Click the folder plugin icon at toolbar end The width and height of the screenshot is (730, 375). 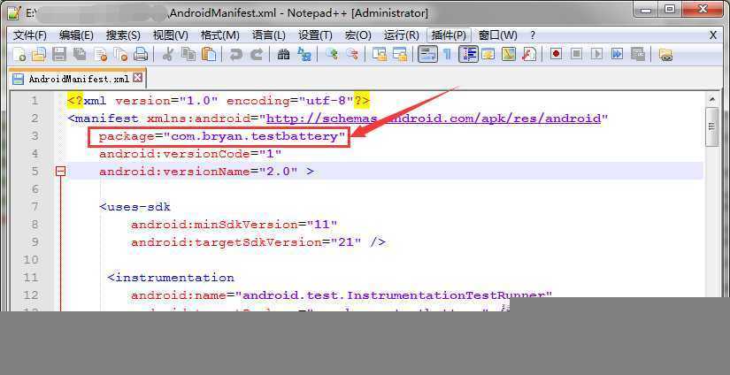point(665,55)
